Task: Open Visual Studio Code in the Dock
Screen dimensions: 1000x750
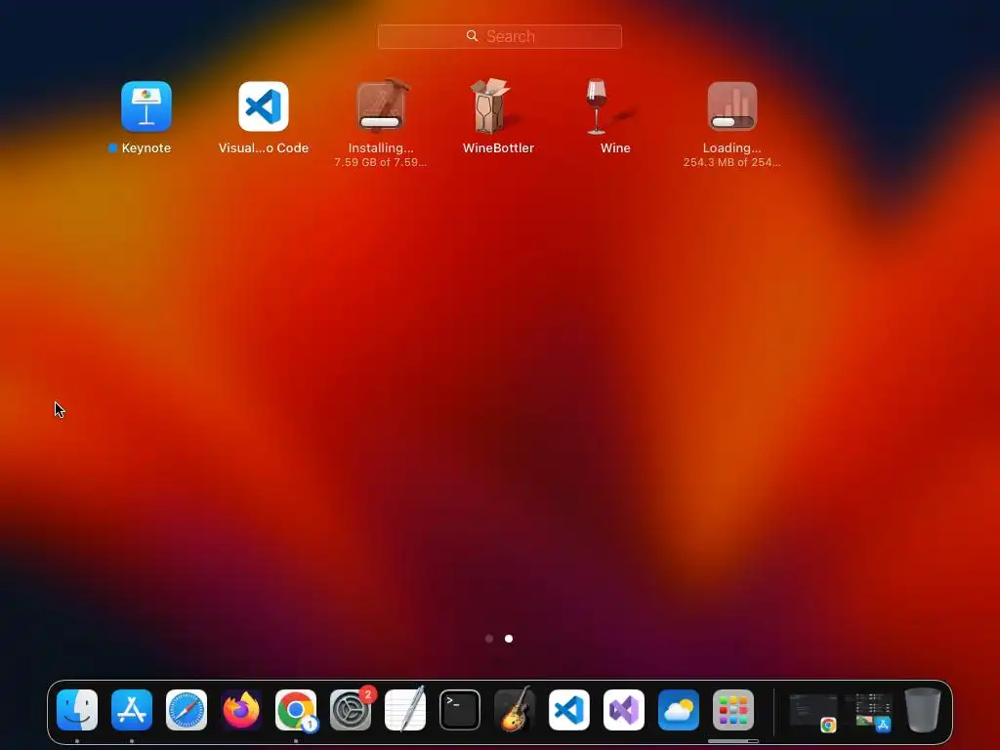Action: (x=569, y=710)
